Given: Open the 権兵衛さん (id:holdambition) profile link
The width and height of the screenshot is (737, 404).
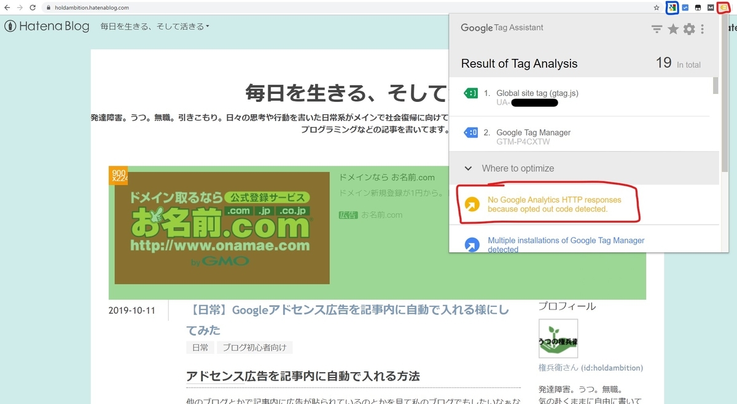Looking at the screenshot, I should 591,368.
